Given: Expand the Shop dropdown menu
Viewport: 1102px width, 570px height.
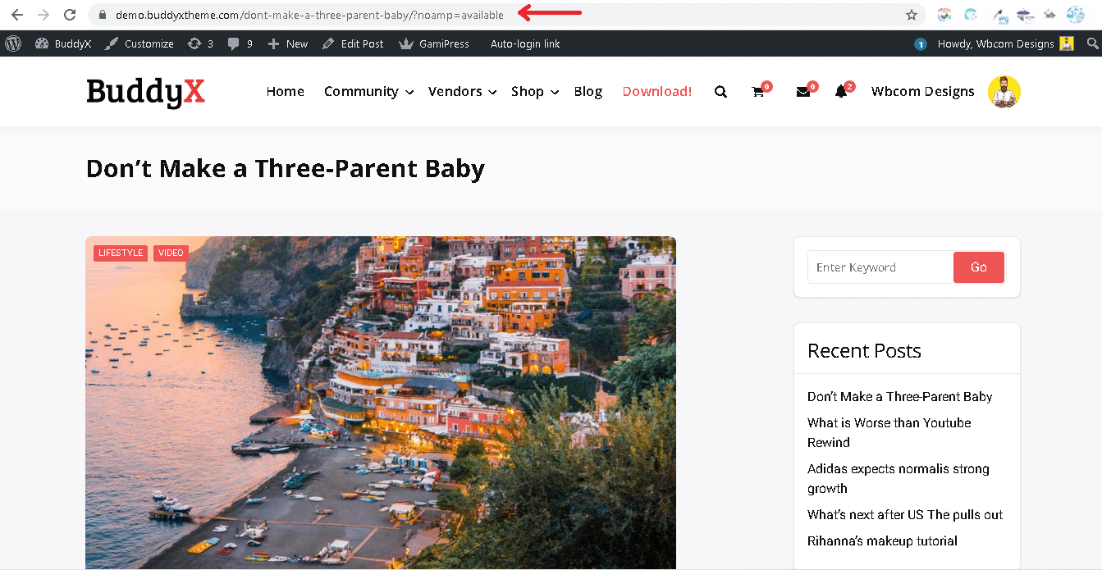Looking at the screenshot, I should [x=535, y=92].
